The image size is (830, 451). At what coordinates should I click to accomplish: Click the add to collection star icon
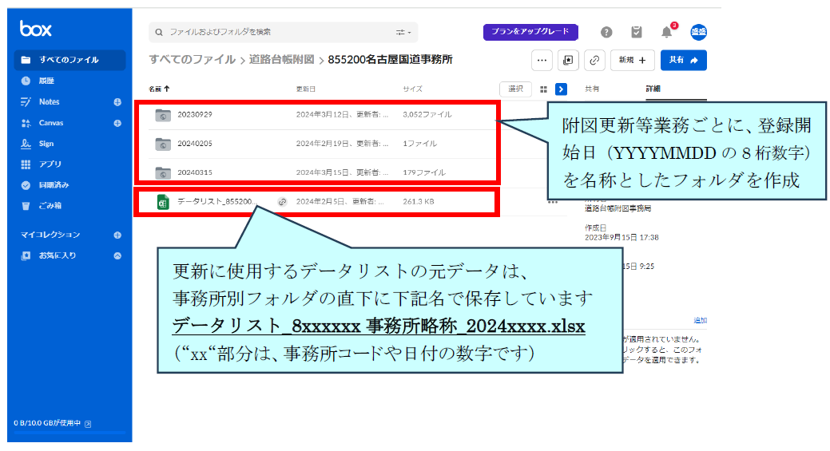point(568,60)
